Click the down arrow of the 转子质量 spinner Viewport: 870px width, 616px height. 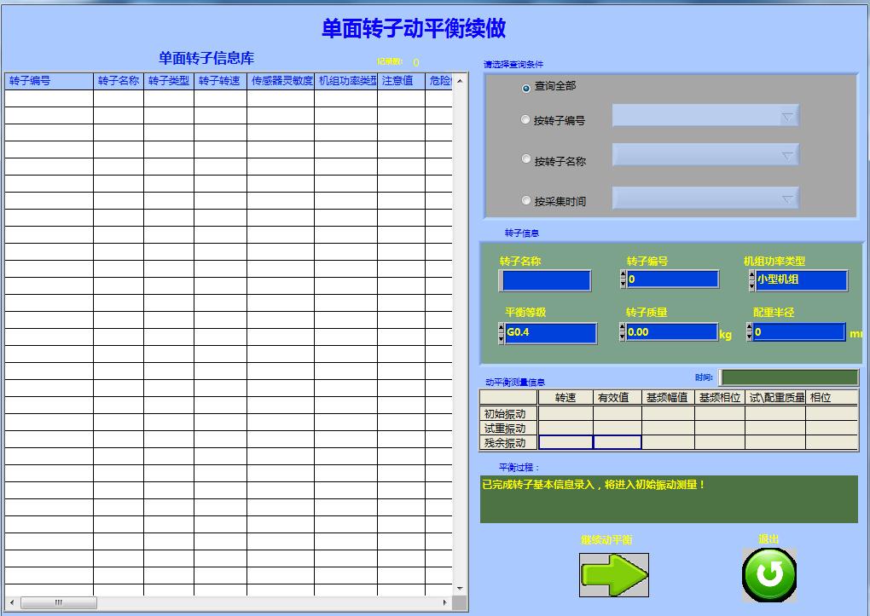coord(620,337)
